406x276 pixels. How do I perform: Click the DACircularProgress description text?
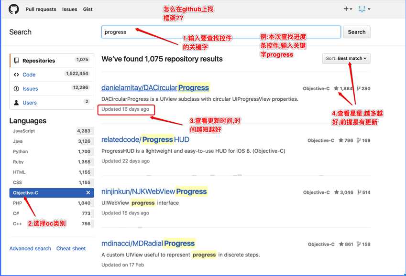click(x=200, y=99)
